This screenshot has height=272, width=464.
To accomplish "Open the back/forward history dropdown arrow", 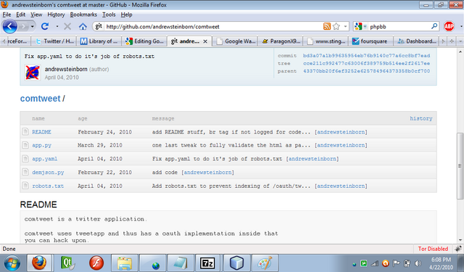I will (x=32, y=27).
